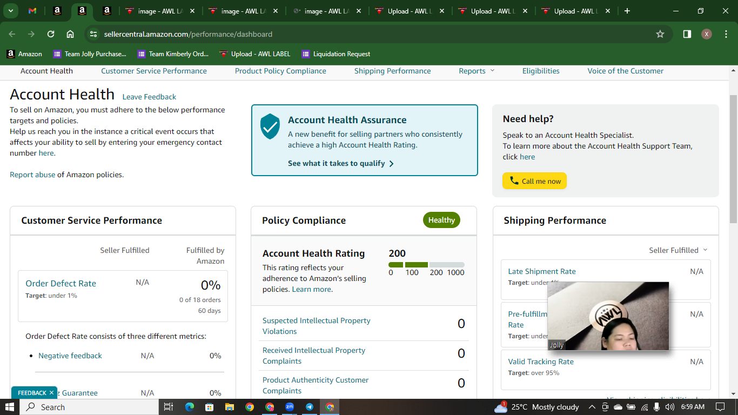Reload the Seller Central page

[x=51, y=34]
